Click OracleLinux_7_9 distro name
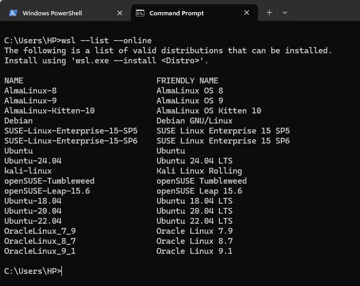The width and height of the screenshot is (360, 286). [x=40, y=231]
